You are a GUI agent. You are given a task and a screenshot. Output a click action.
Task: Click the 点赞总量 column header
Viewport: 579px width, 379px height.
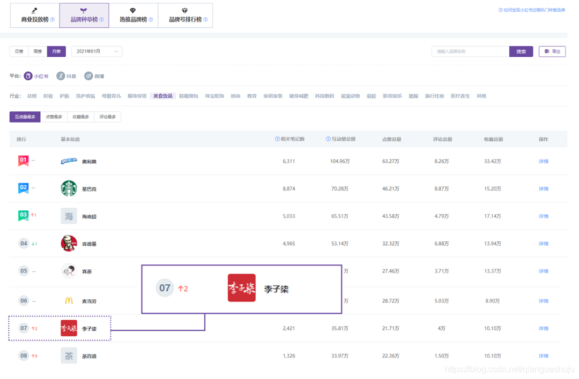391,139
